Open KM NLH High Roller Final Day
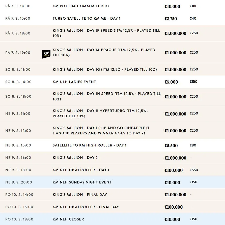 point(86,207)
